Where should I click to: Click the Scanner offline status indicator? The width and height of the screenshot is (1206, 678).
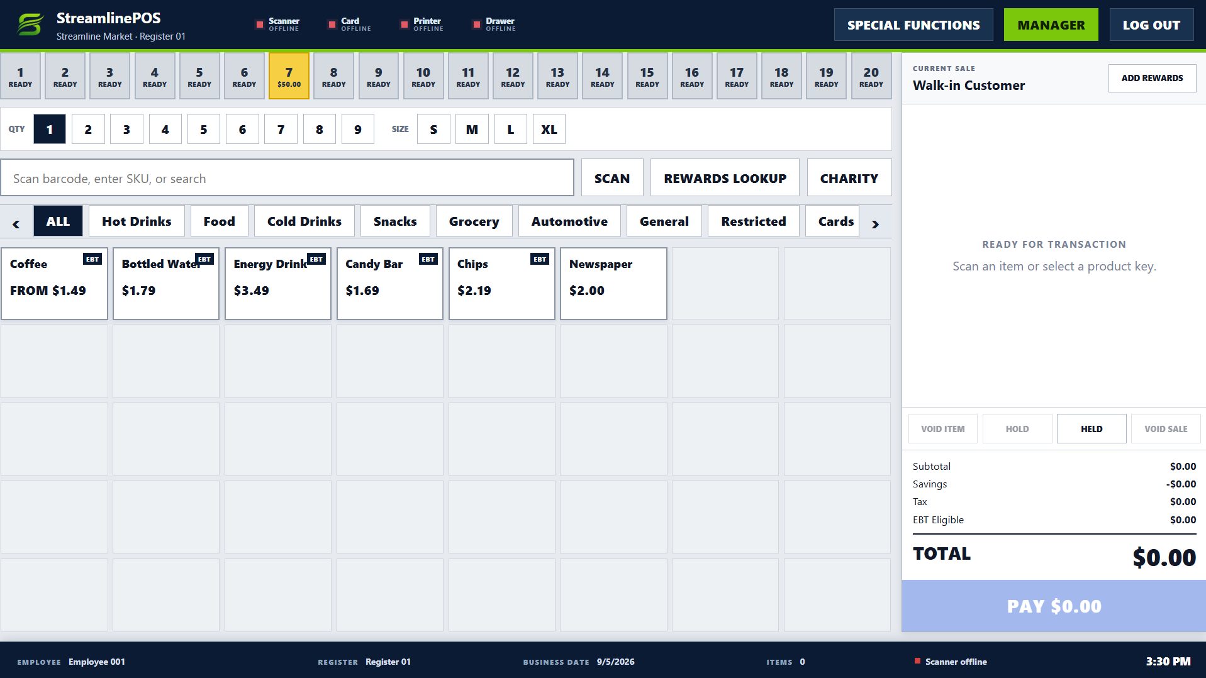tap(277, 25)
